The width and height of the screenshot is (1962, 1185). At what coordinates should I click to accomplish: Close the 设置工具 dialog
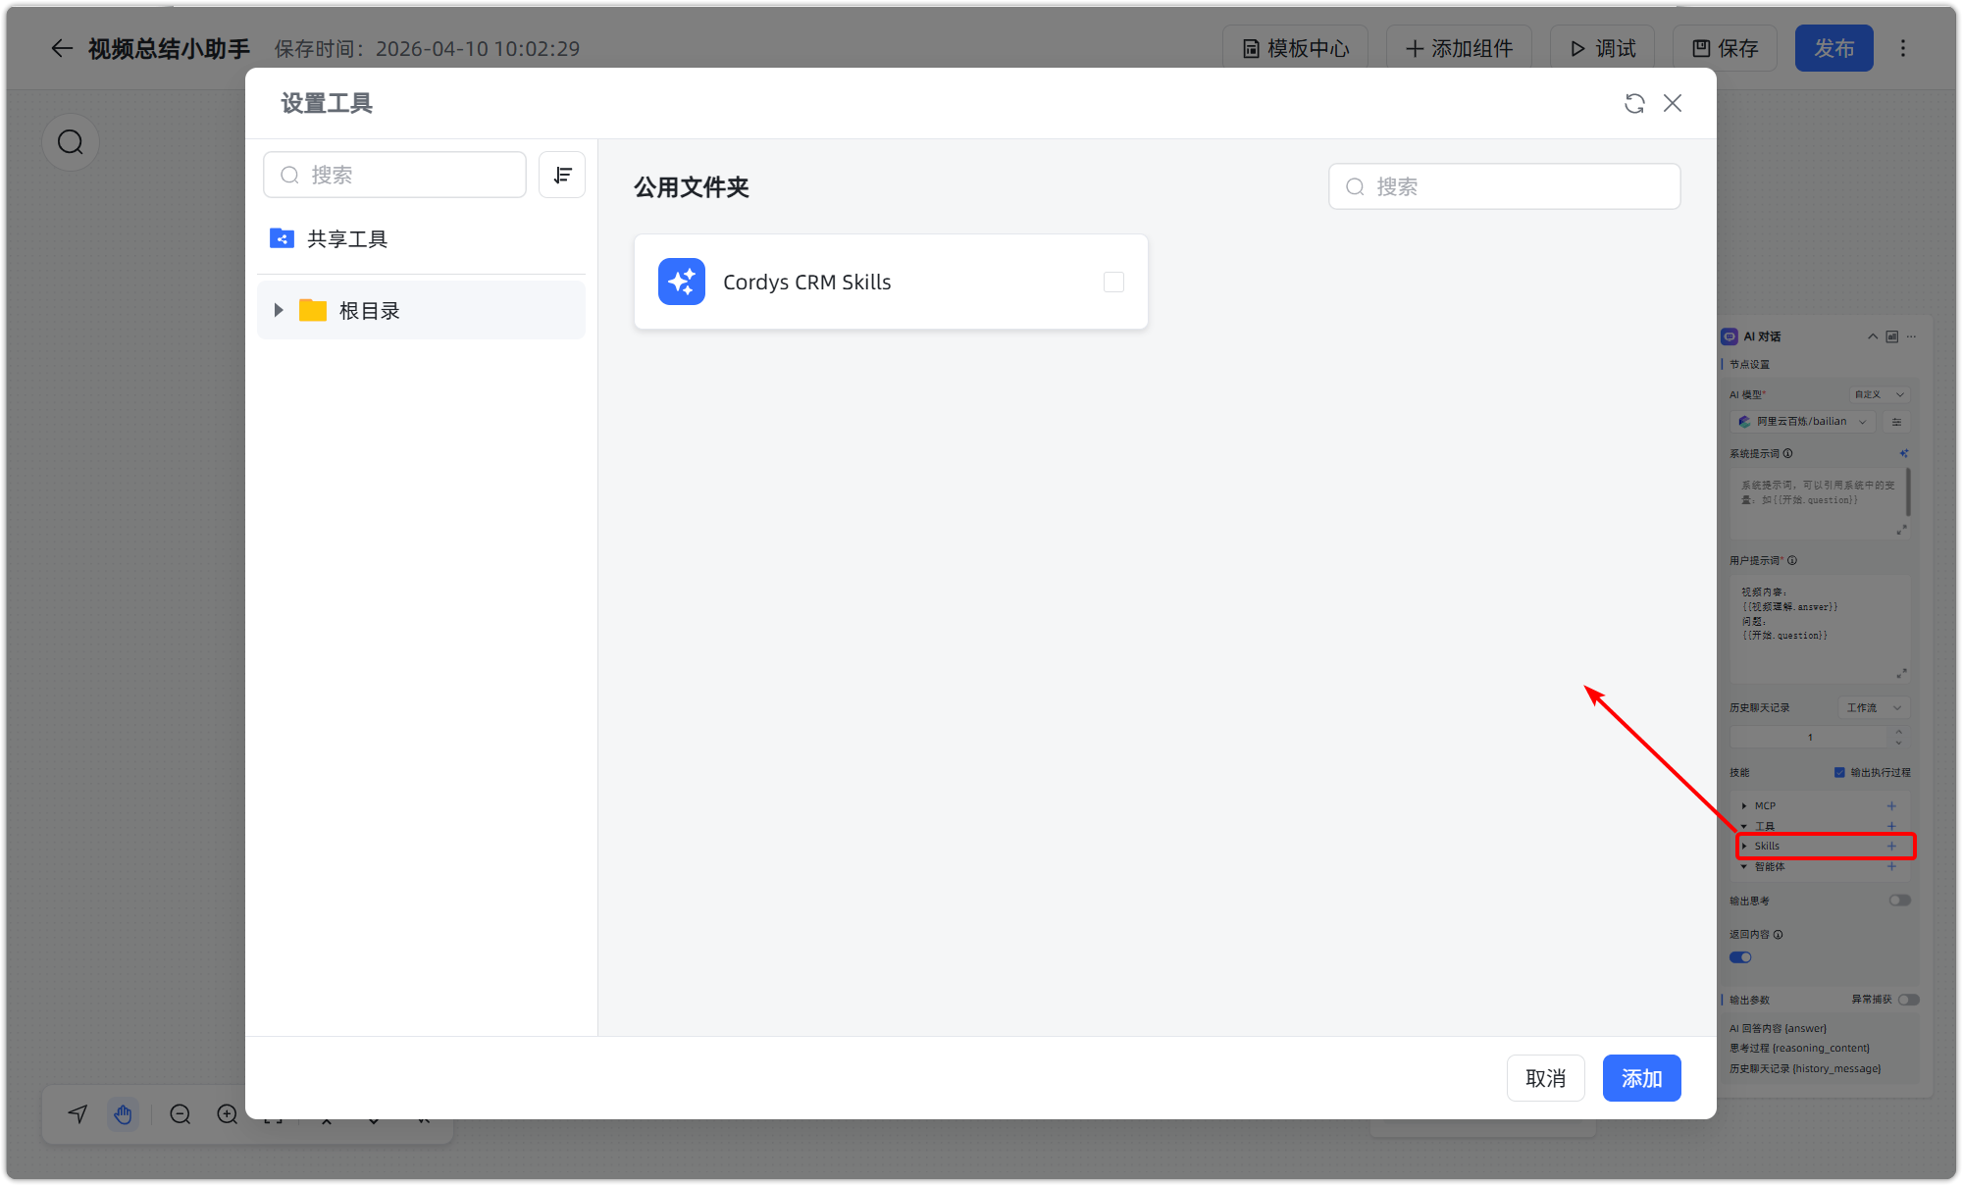pos(1673,104)
